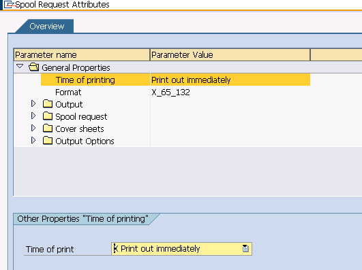Select the Output tree item label
This screenshot has height=270, width=362.
click(x=69, y=104)
